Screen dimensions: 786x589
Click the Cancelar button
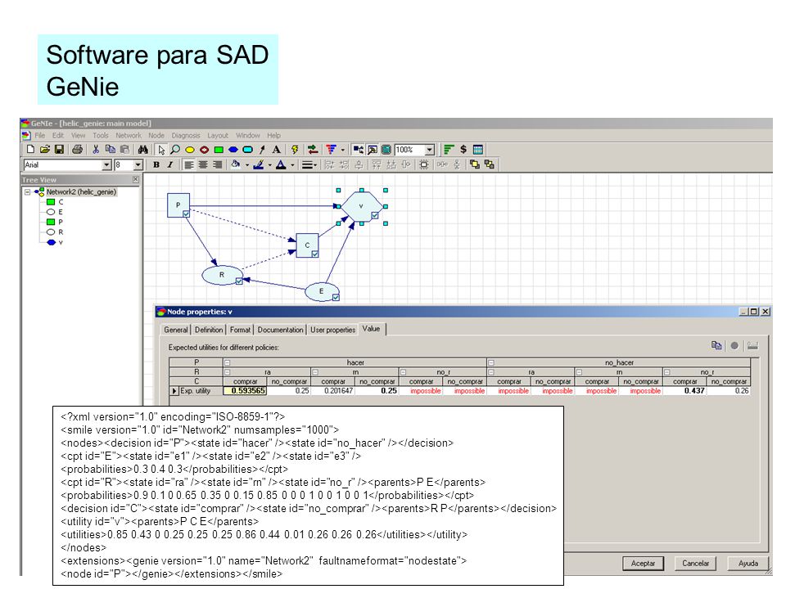pyautogui.click(x=695, y=563)
